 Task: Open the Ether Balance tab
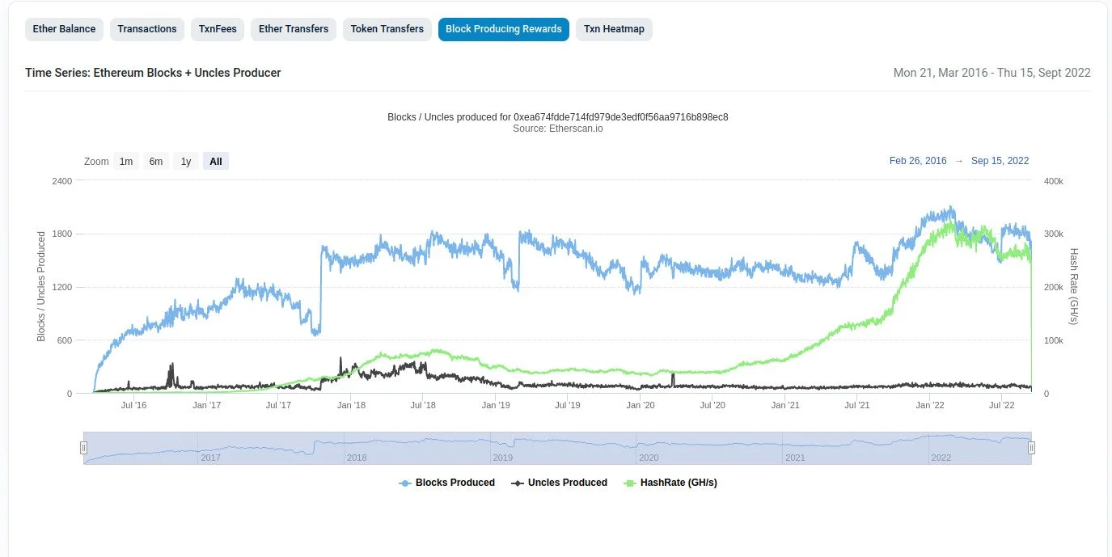[64, 29]
